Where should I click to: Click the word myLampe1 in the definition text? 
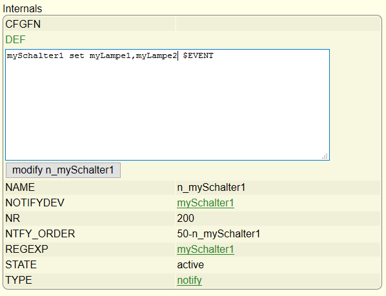110,56
